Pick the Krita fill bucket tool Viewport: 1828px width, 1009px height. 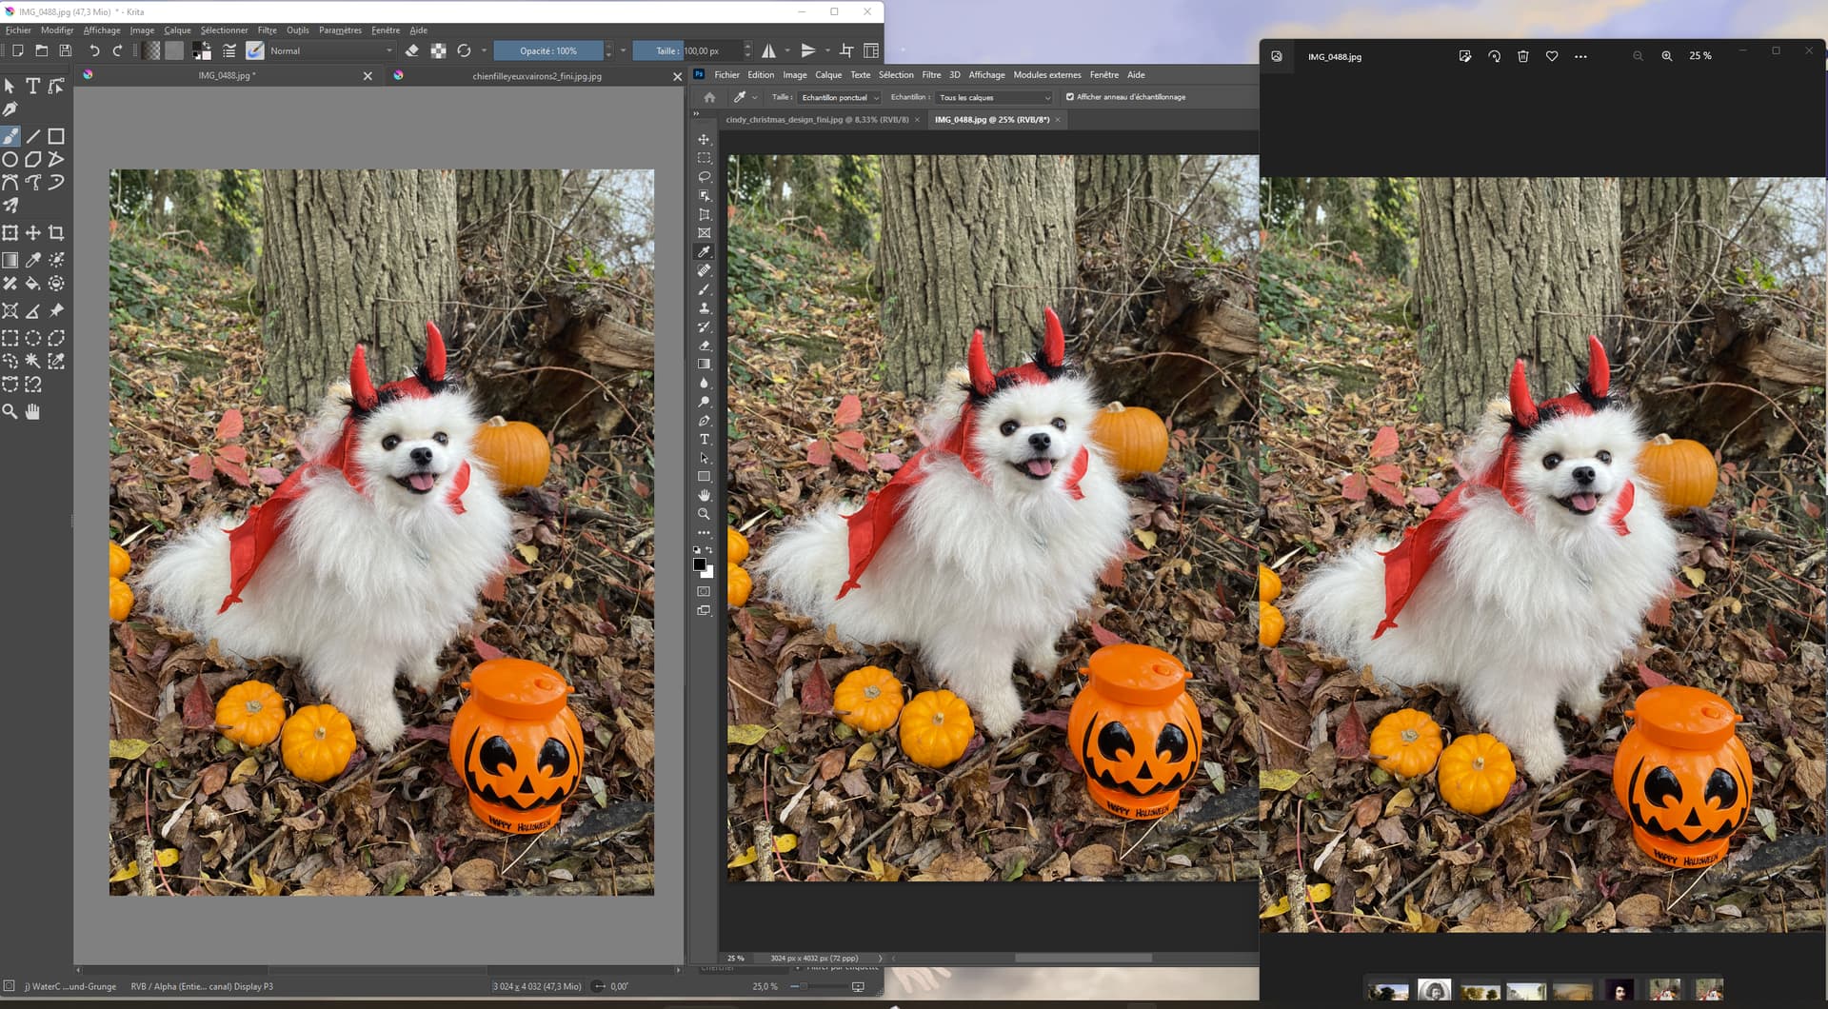coord(32,284)
